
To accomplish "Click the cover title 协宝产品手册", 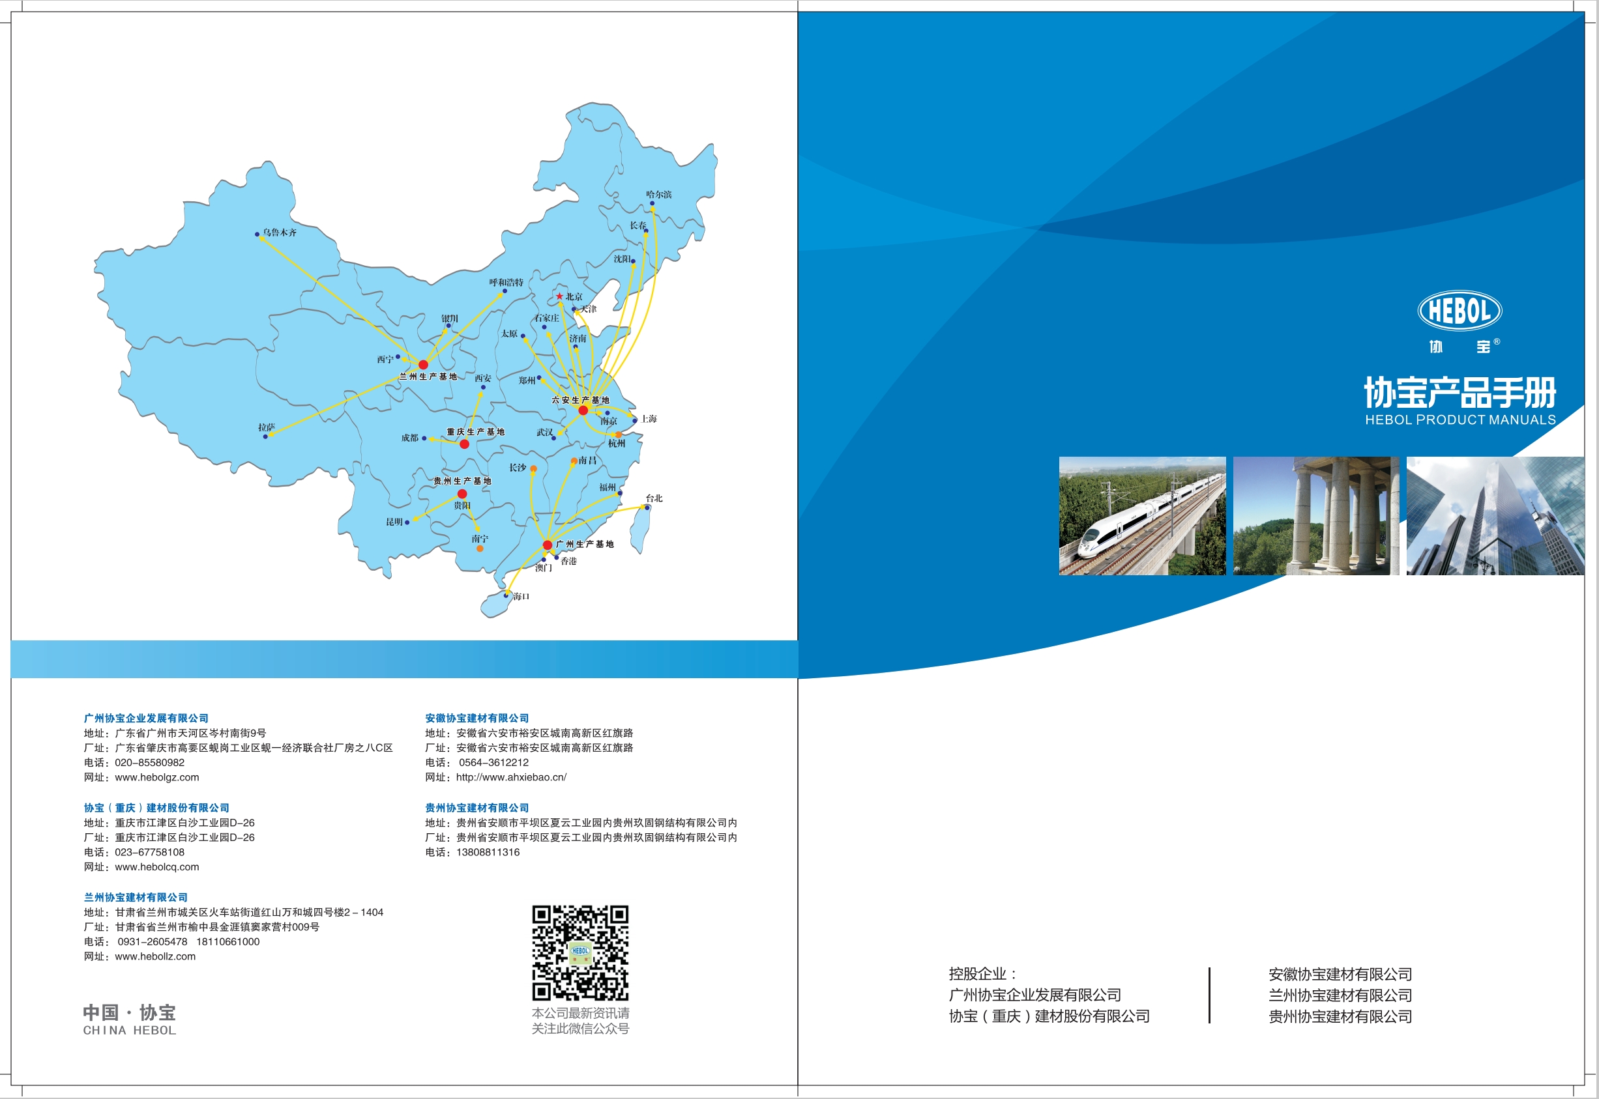I will [1460, 392].
